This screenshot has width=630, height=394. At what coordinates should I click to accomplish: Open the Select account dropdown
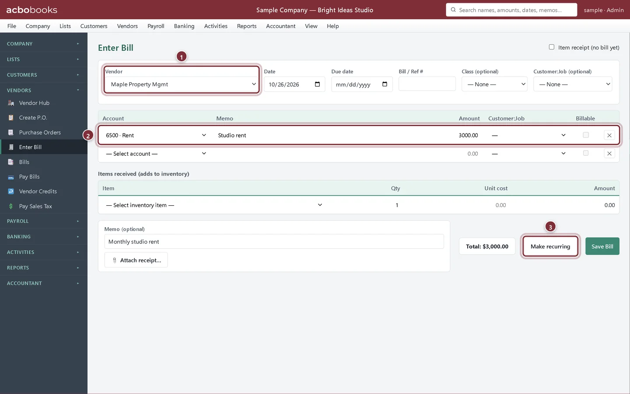pyautogui.click(x=156, y=154)
